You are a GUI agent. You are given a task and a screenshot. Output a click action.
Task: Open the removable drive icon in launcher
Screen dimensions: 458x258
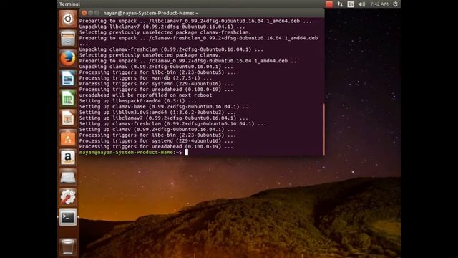coord(68,178)
